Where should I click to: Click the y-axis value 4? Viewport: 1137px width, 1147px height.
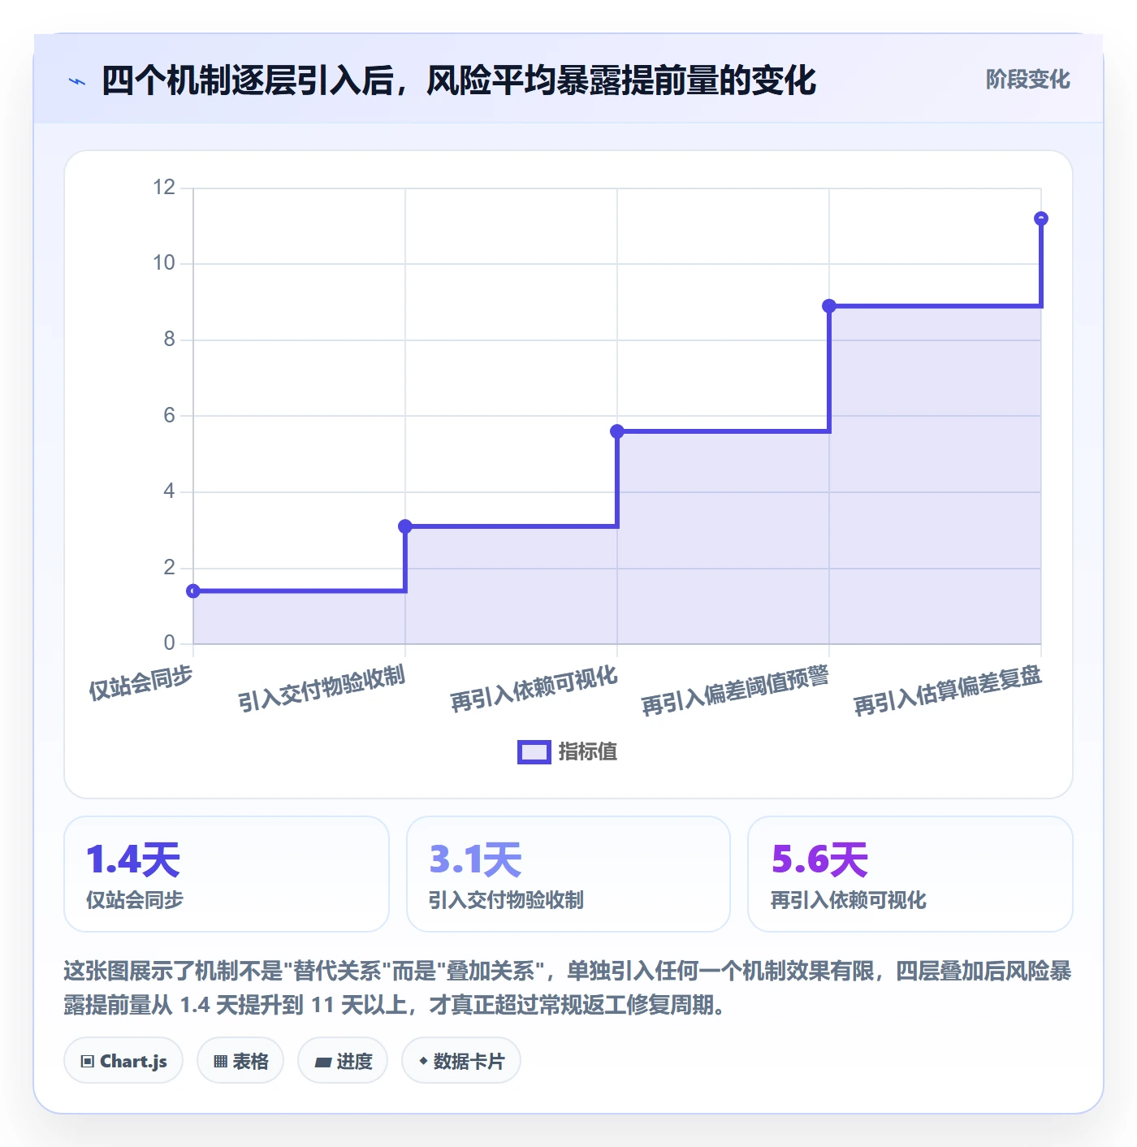coord(169,491)
